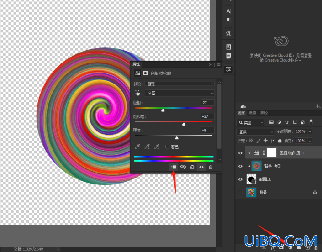Select the hue/saturation adjustment icon in Properties
This screenshot has height=252, width=322.
137,73
